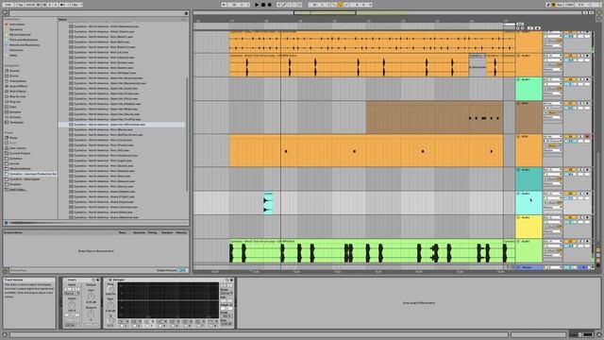Adjust the first device's output Gain knob
Image resolution: width=604 pixels, height=340 pixels.
tap(91, 297)
